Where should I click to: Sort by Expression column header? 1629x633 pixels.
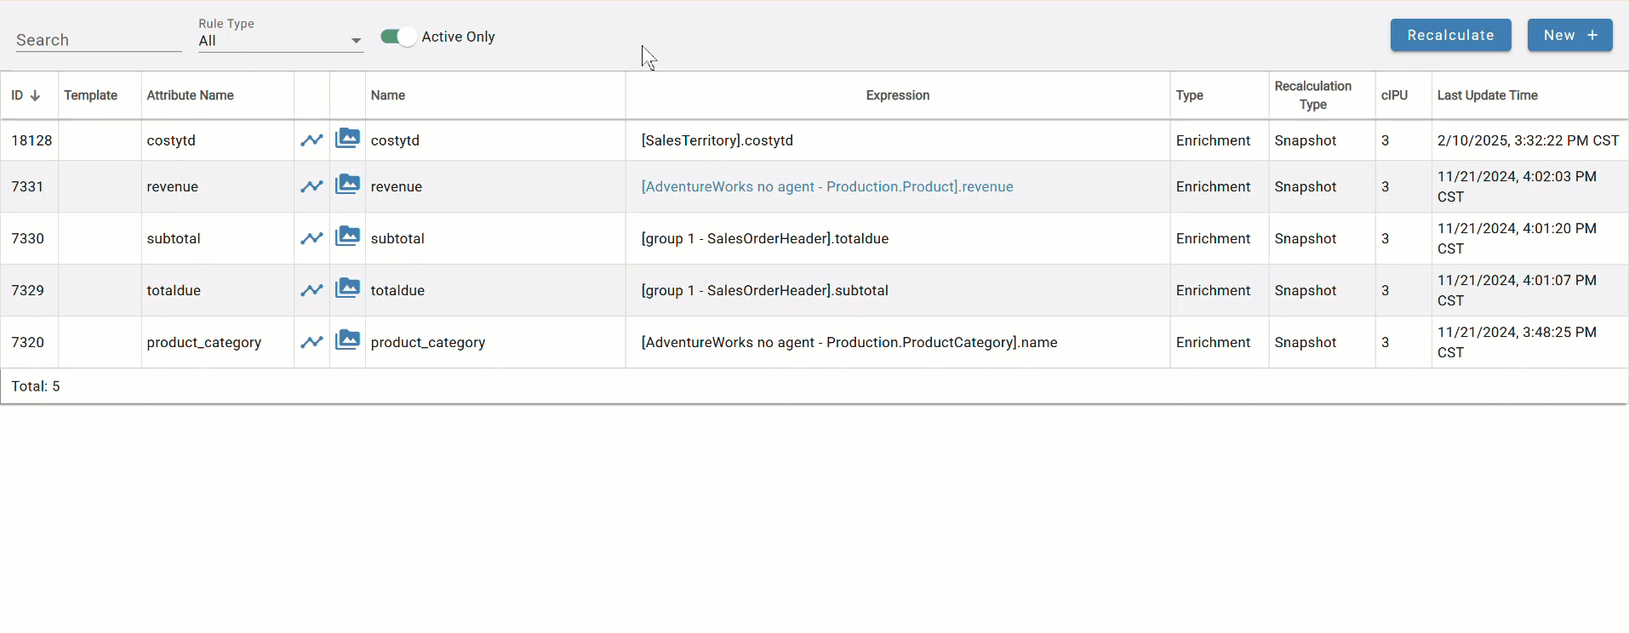[x=898, y=95]
